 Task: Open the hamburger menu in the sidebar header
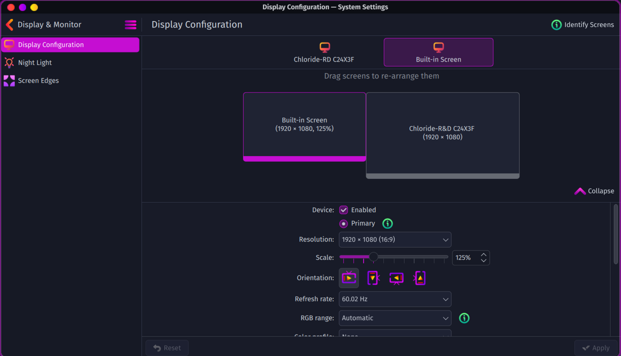click(x=131, y=25)
